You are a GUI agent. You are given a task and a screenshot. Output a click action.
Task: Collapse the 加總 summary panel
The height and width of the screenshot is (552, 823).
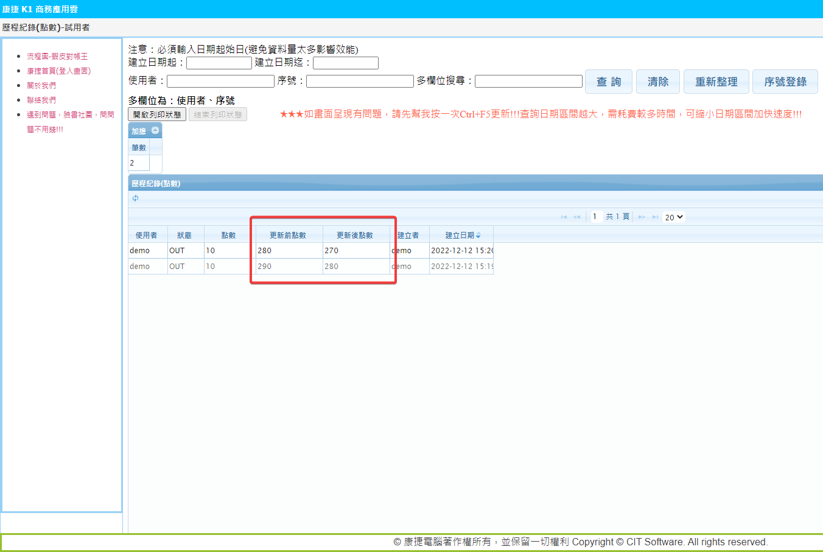(x=155, y=130)
